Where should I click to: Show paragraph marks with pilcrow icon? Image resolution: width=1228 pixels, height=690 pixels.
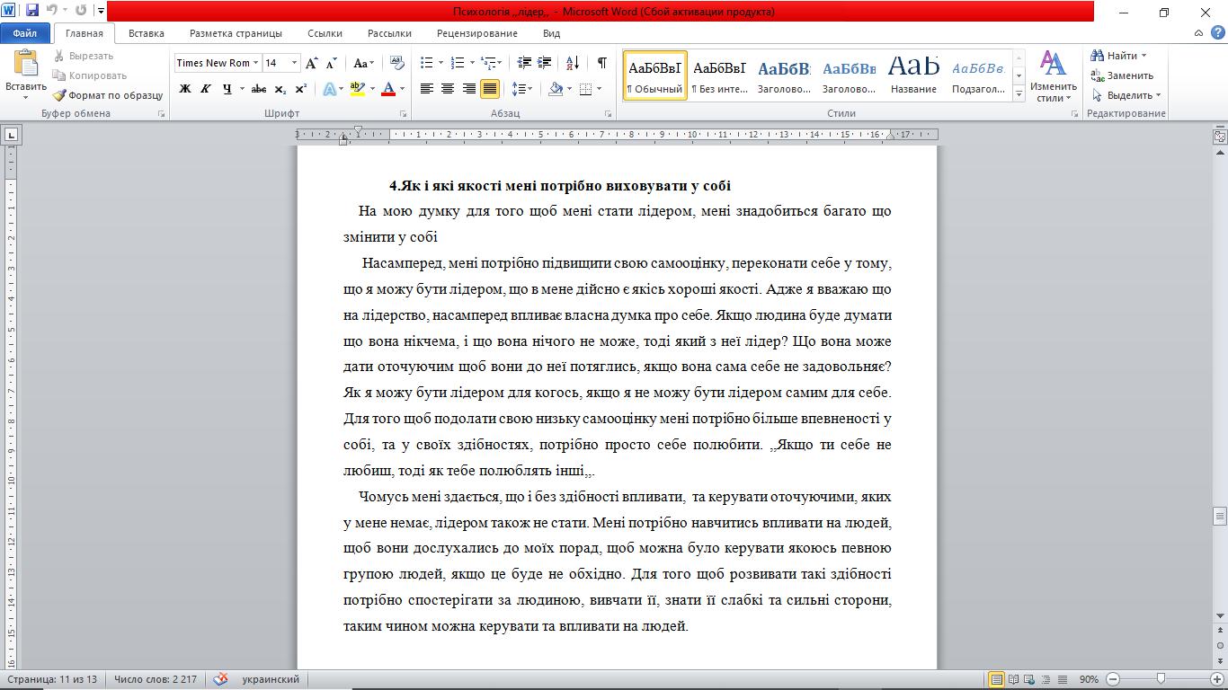tap(601, 63)
